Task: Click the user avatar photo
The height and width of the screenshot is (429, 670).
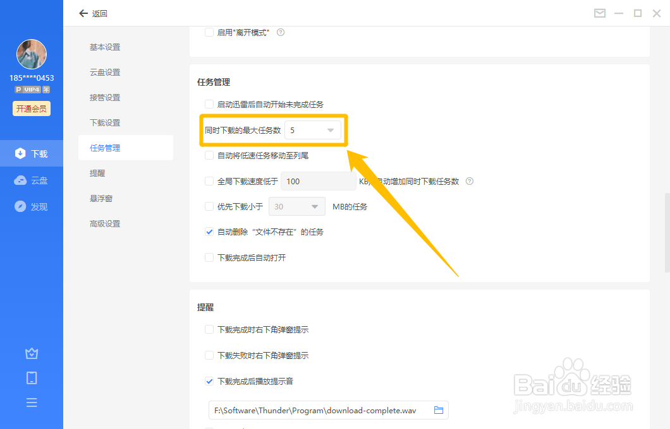Action: [x=31, y=54]
